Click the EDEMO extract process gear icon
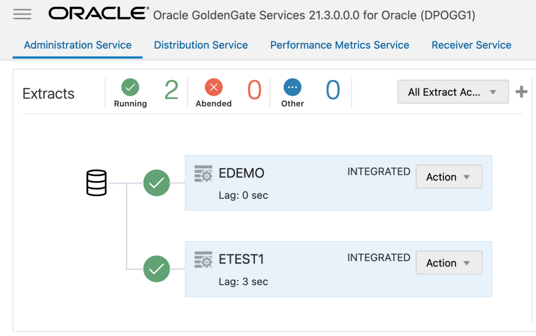This screenshot has width=536, height=336. pos(203,173)
